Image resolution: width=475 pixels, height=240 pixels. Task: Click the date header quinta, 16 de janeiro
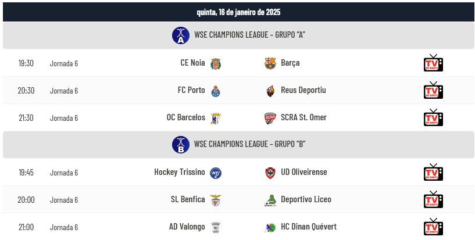click(x=238, y=12)
